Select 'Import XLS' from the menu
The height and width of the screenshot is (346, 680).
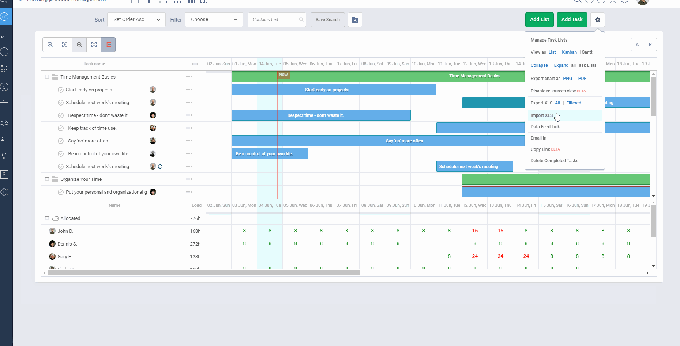(542, 115)
